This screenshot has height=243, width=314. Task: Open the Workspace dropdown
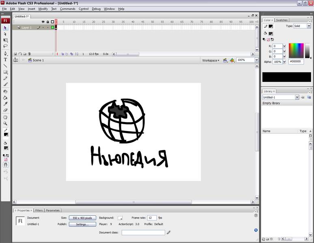pyautogui.click(x=211, y=60)
